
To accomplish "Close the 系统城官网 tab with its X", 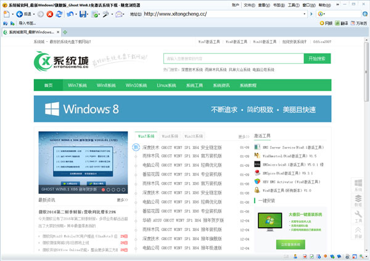I will pos(58,32).
